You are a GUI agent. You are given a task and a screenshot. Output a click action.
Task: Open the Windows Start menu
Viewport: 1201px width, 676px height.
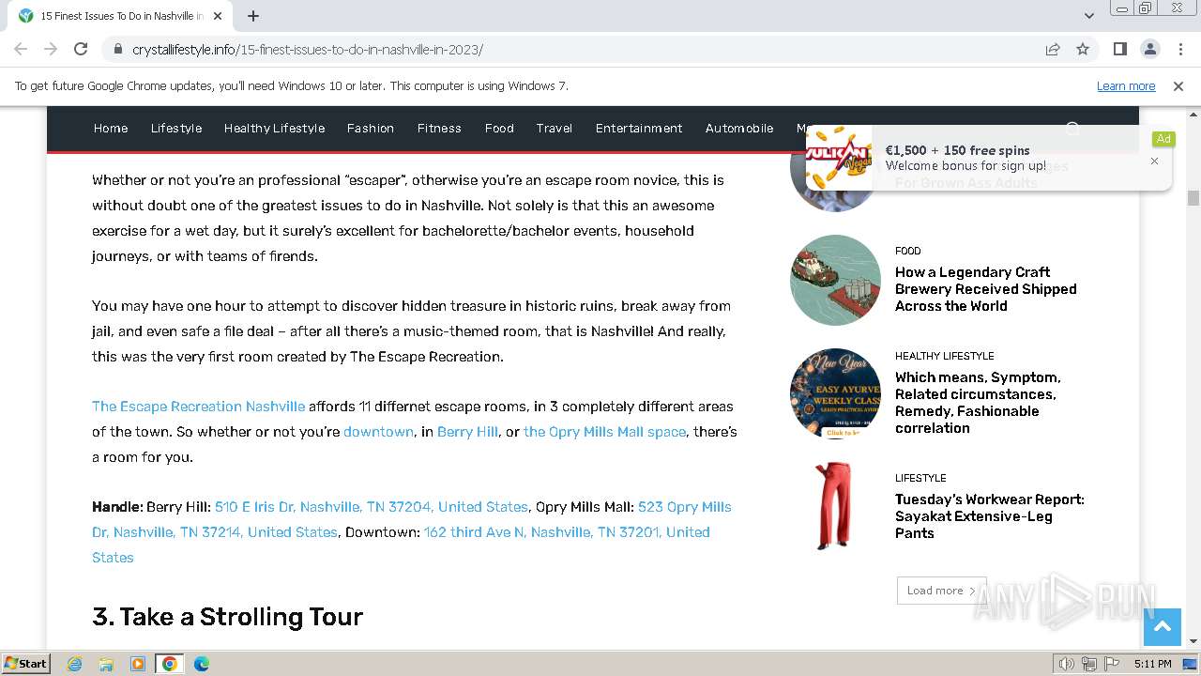click(x=26, y=663)
